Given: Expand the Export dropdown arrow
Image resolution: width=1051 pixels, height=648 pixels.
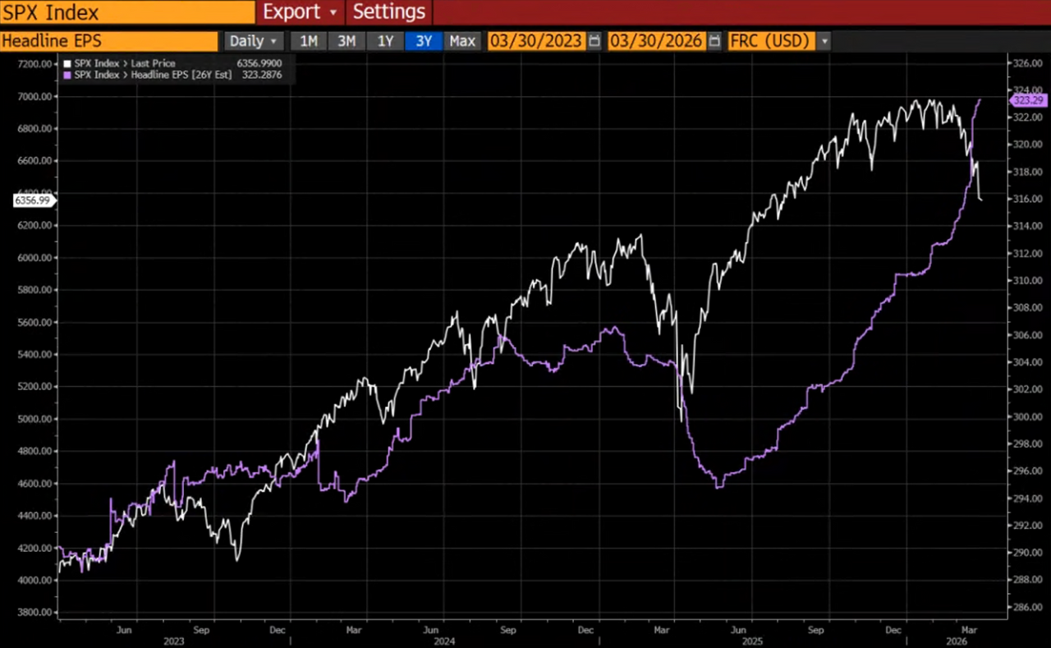Looking at the screenshot, I should [333, 12].
